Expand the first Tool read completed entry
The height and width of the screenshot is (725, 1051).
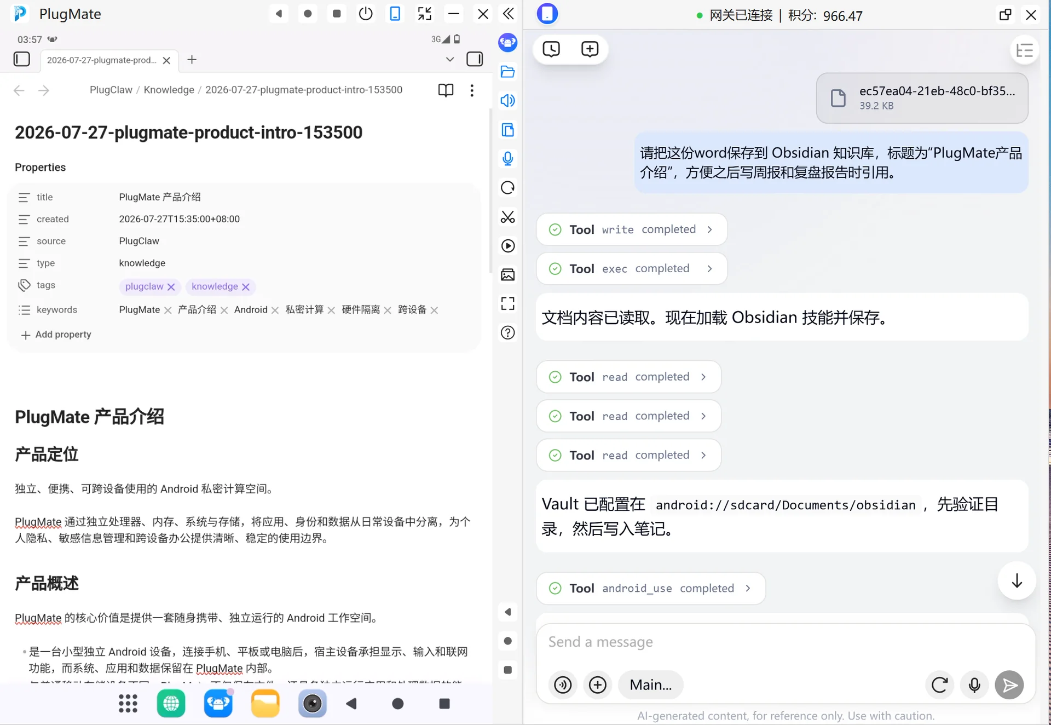(628, 377)
